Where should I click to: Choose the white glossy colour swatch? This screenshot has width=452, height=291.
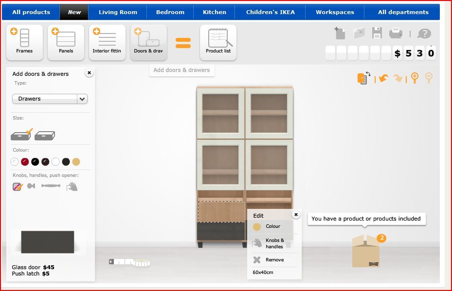[x=15, y=162]
